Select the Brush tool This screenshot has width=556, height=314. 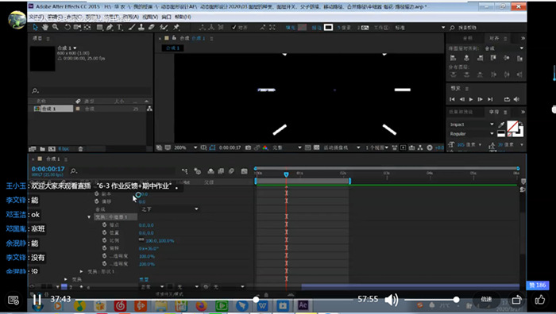pyautogui.click(x=132, y=27)
